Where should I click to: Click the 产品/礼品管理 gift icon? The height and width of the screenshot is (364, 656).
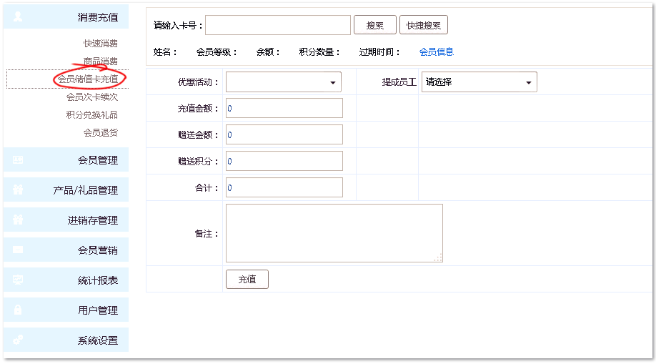coord(18,190)
